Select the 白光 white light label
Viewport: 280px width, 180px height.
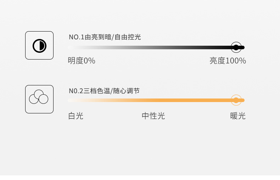click(75, 116)
